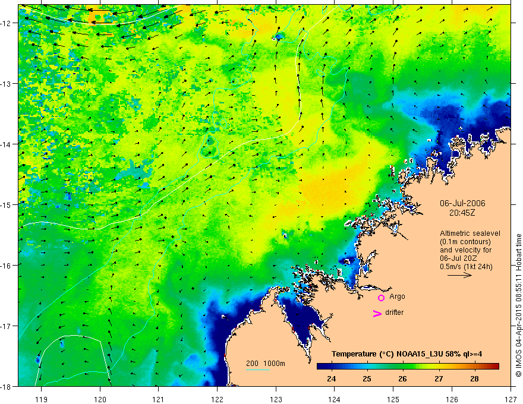The width and height of the screenshot is (523, 404).
Task: Click latitude axis label -15
Action: click(7, 204)
